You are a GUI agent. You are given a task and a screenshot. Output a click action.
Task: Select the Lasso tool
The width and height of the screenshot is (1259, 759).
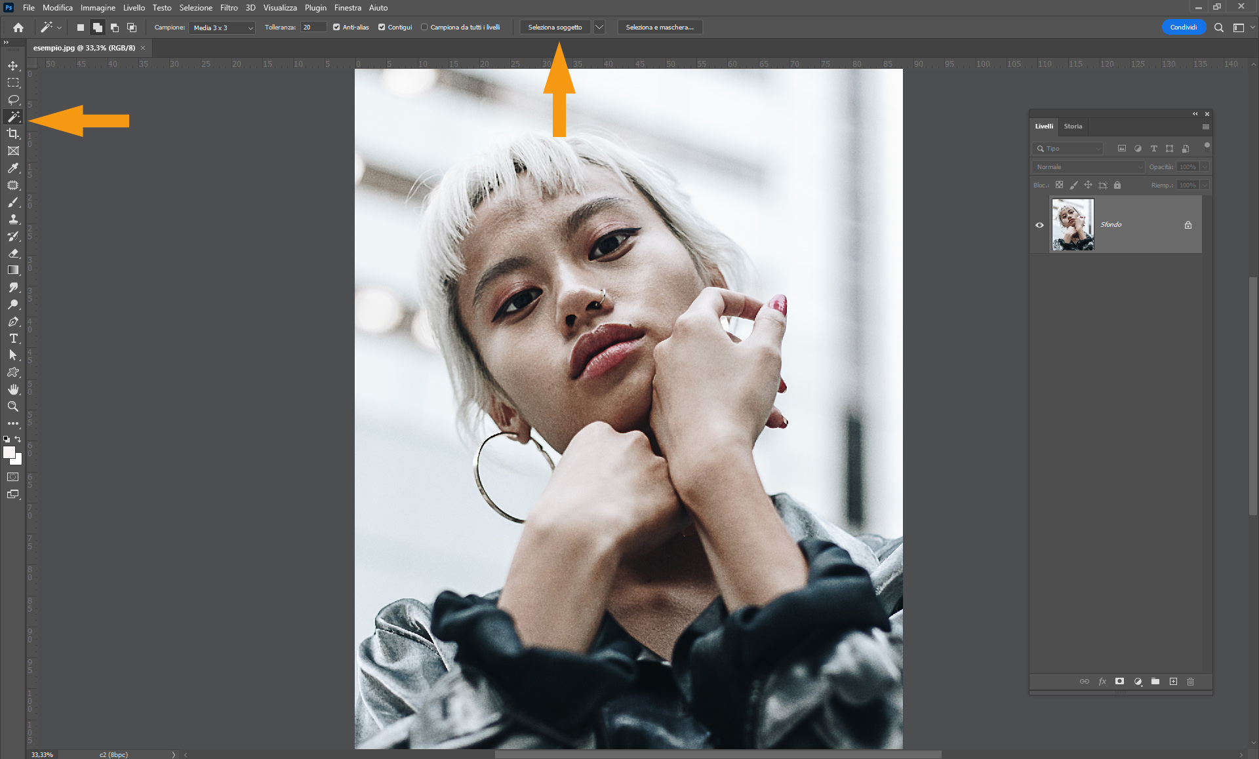click(x=13, y=100)
